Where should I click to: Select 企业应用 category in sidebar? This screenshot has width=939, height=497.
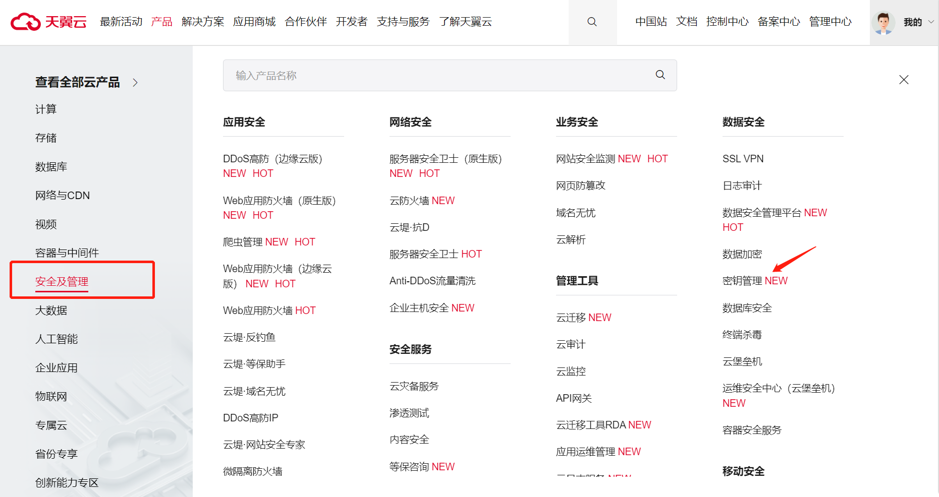[x=57, y=367]
